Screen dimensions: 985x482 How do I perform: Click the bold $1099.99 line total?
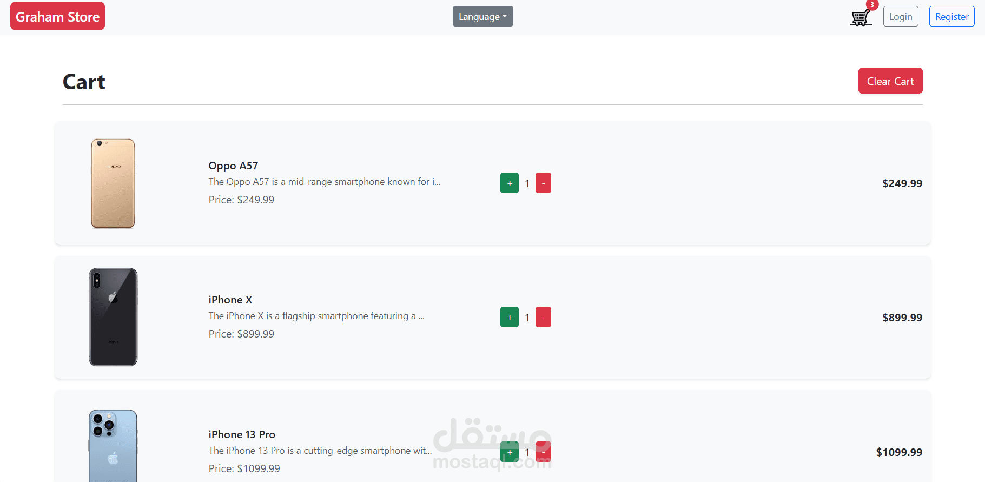point(899,452)
